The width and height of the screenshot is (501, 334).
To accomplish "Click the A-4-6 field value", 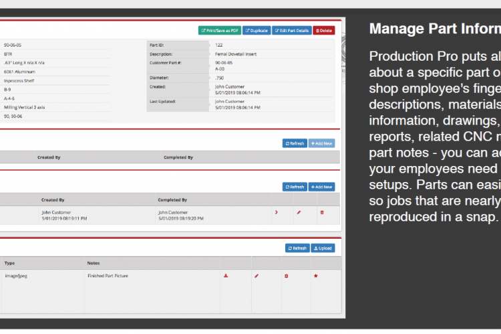I will pyautogui.click(x=9, y=99).
